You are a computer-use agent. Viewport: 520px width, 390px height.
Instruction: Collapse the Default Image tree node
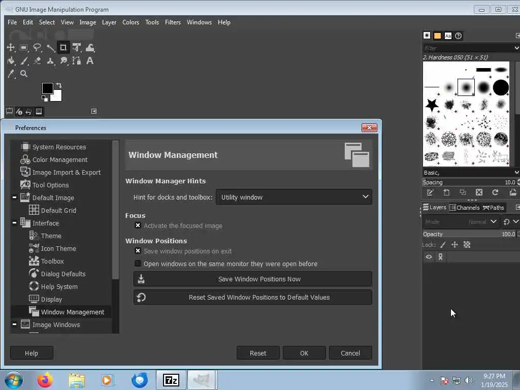click(x=14, y=198)
